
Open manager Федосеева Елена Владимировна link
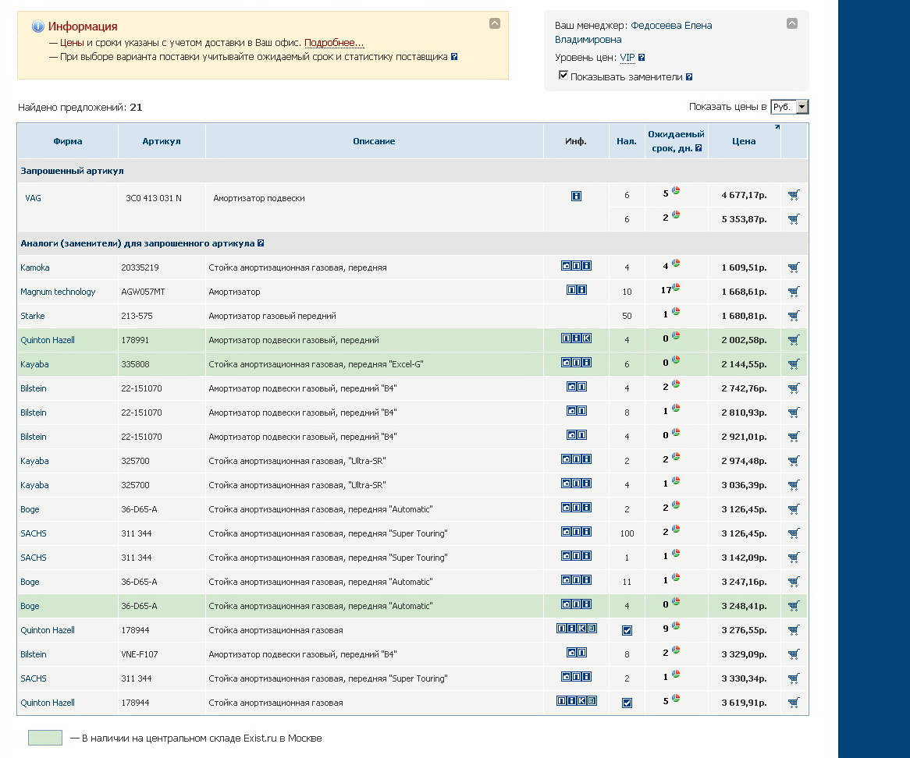634,33
